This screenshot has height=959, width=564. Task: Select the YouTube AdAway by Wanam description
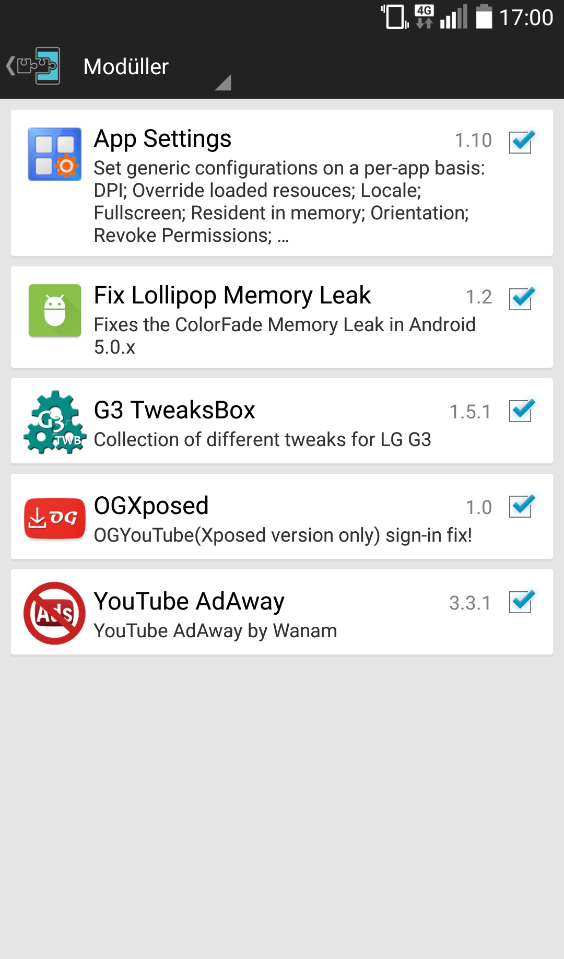tap(215, 631)
